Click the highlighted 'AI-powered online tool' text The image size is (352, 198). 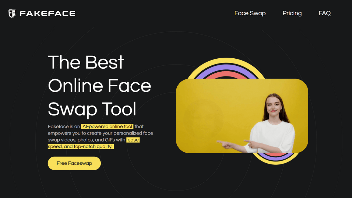[107, 126]
